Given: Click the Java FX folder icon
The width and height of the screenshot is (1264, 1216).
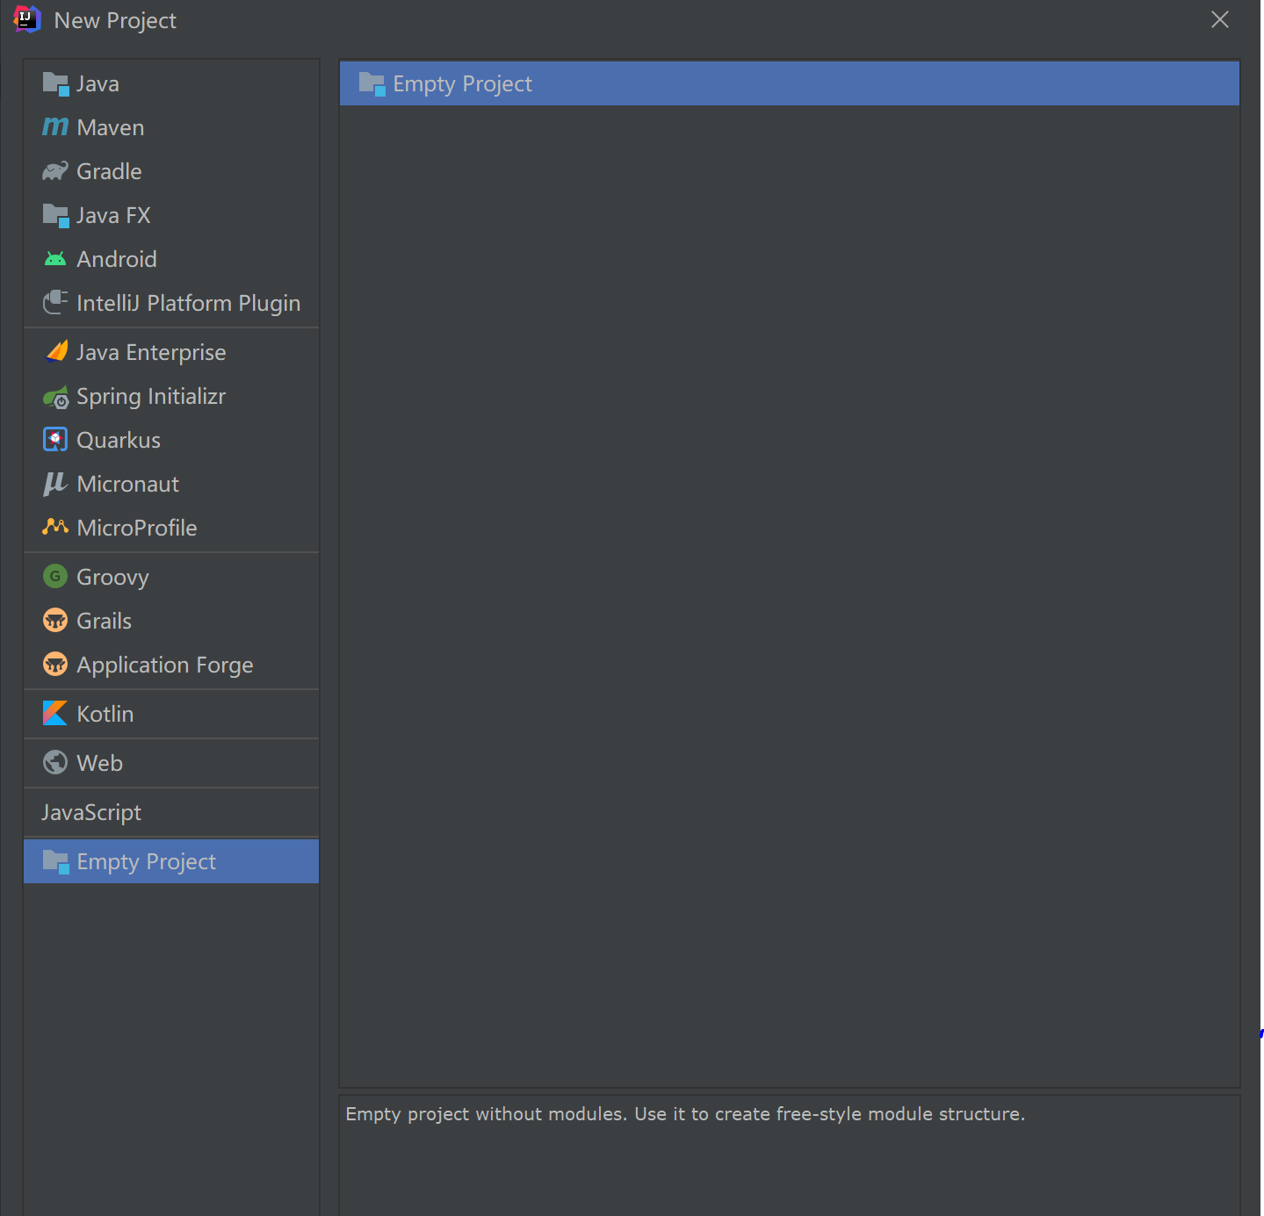Looking at the screenshot, I should pos(55,216).
